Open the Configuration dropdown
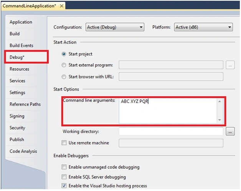 [115, 27]
